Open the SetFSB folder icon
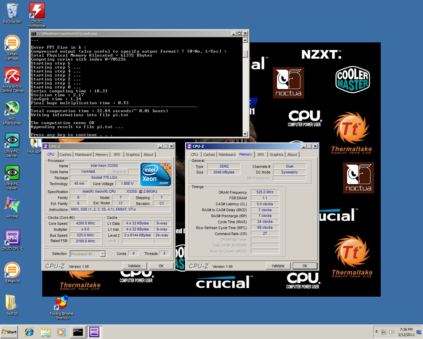The width and height of the screenshot is (423, 339). click(12, 305)
